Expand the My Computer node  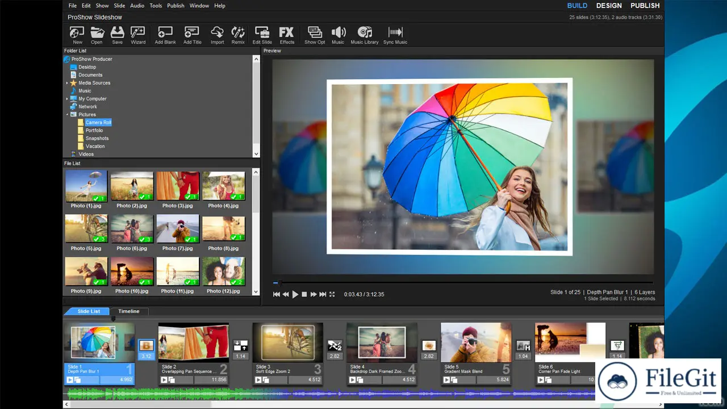67,99
